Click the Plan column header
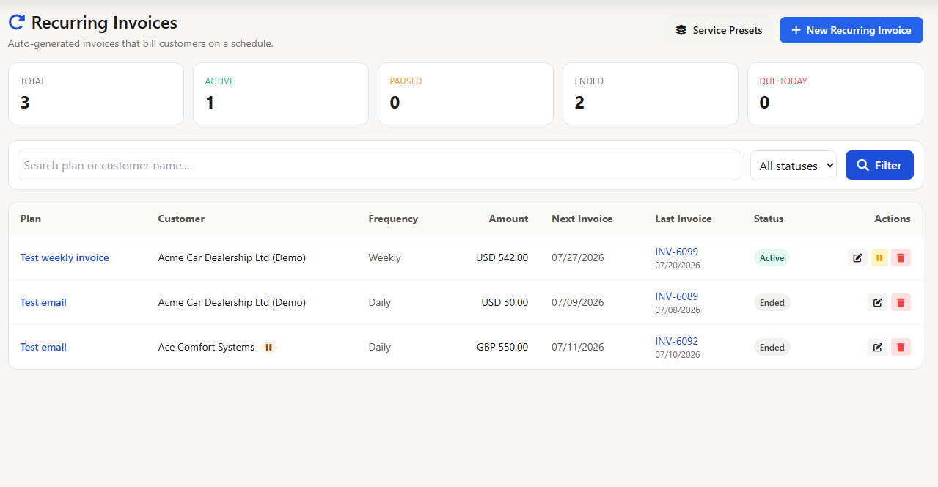The image size is (938, 487). tap(31, 219)
